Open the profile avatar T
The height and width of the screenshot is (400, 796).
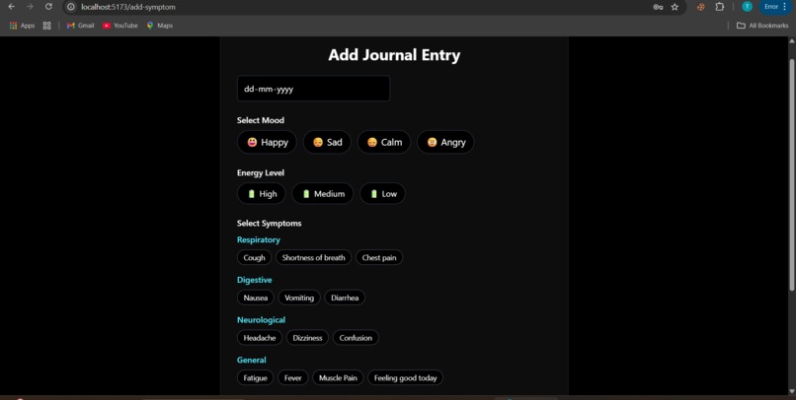(747, 7)
